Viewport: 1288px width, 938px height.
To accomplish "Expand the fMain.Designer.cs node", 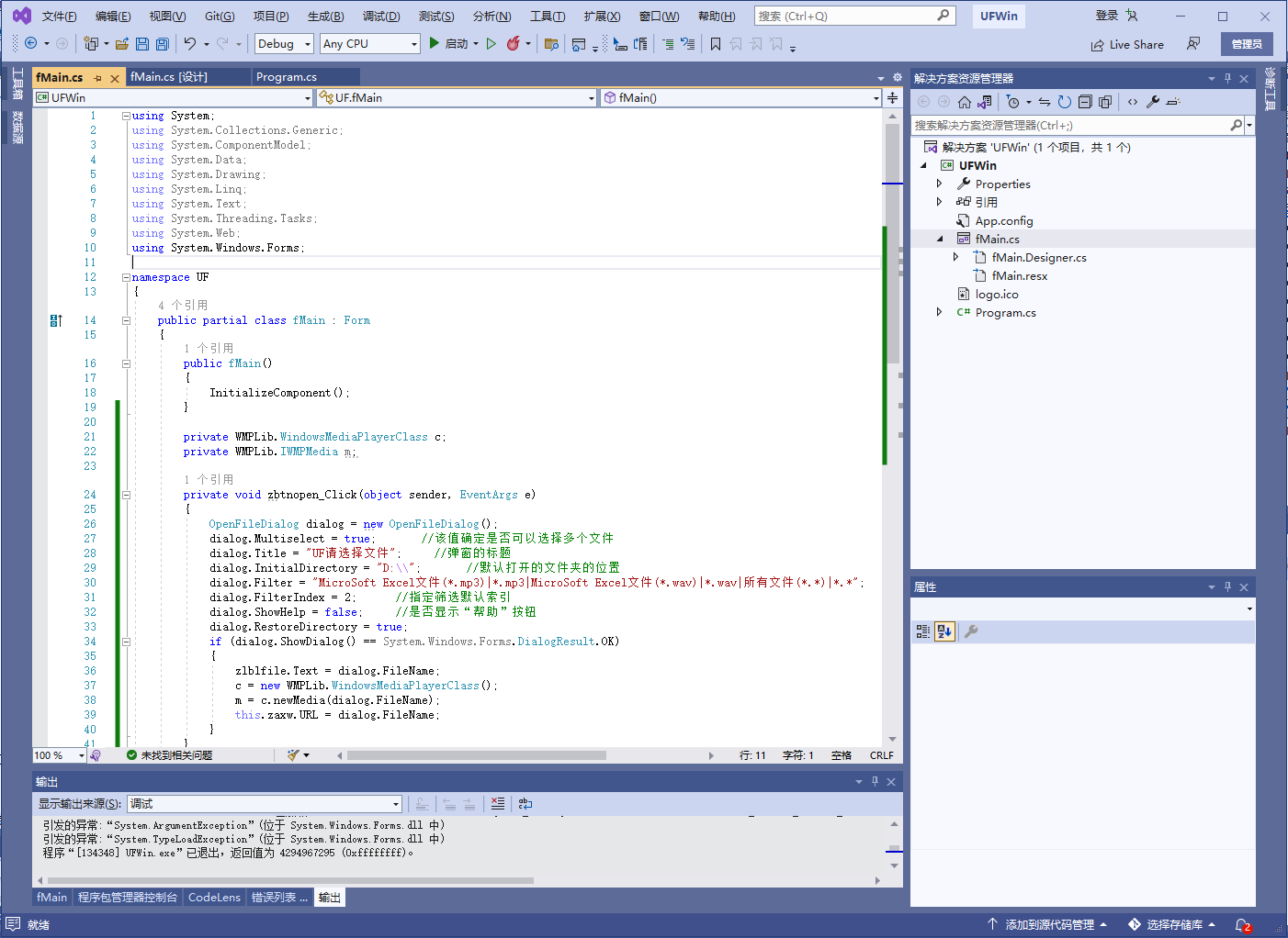I will click(955, 257).
